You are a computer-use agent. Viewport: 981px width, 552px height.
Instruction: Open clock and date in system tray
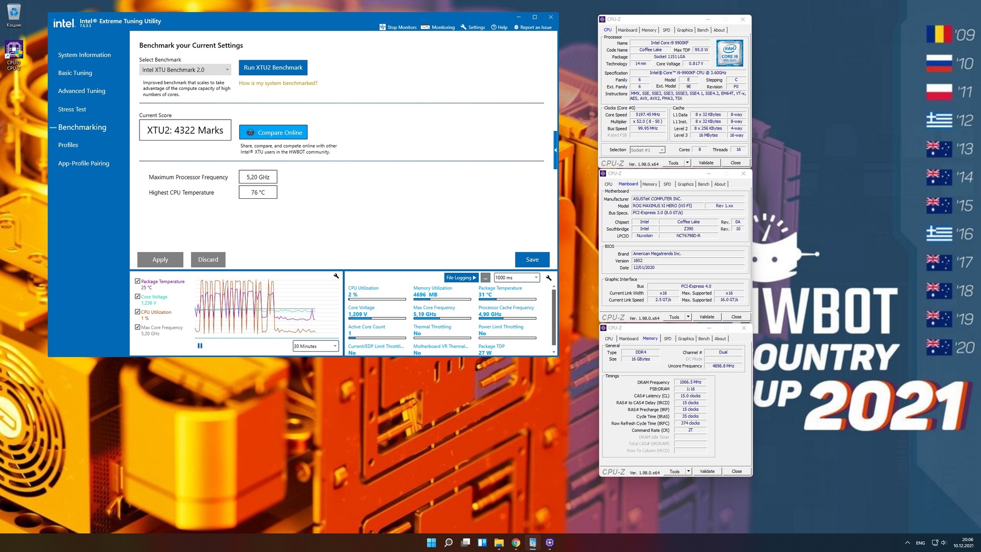[963, 543]
